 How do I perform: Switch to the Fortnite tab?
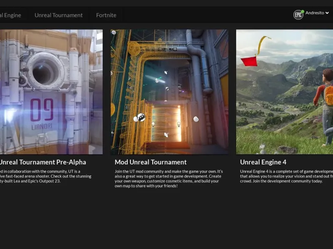pos(106,15)
